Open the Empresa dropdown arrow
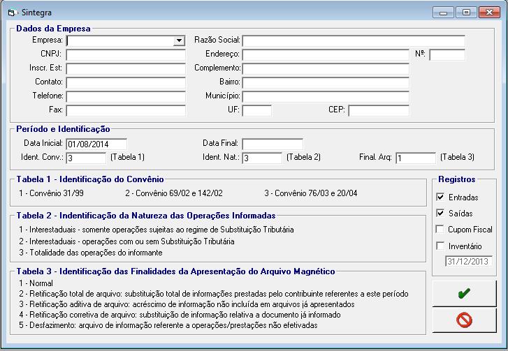Viewport: 508px width, 351px height. click(x=179, y=40)
